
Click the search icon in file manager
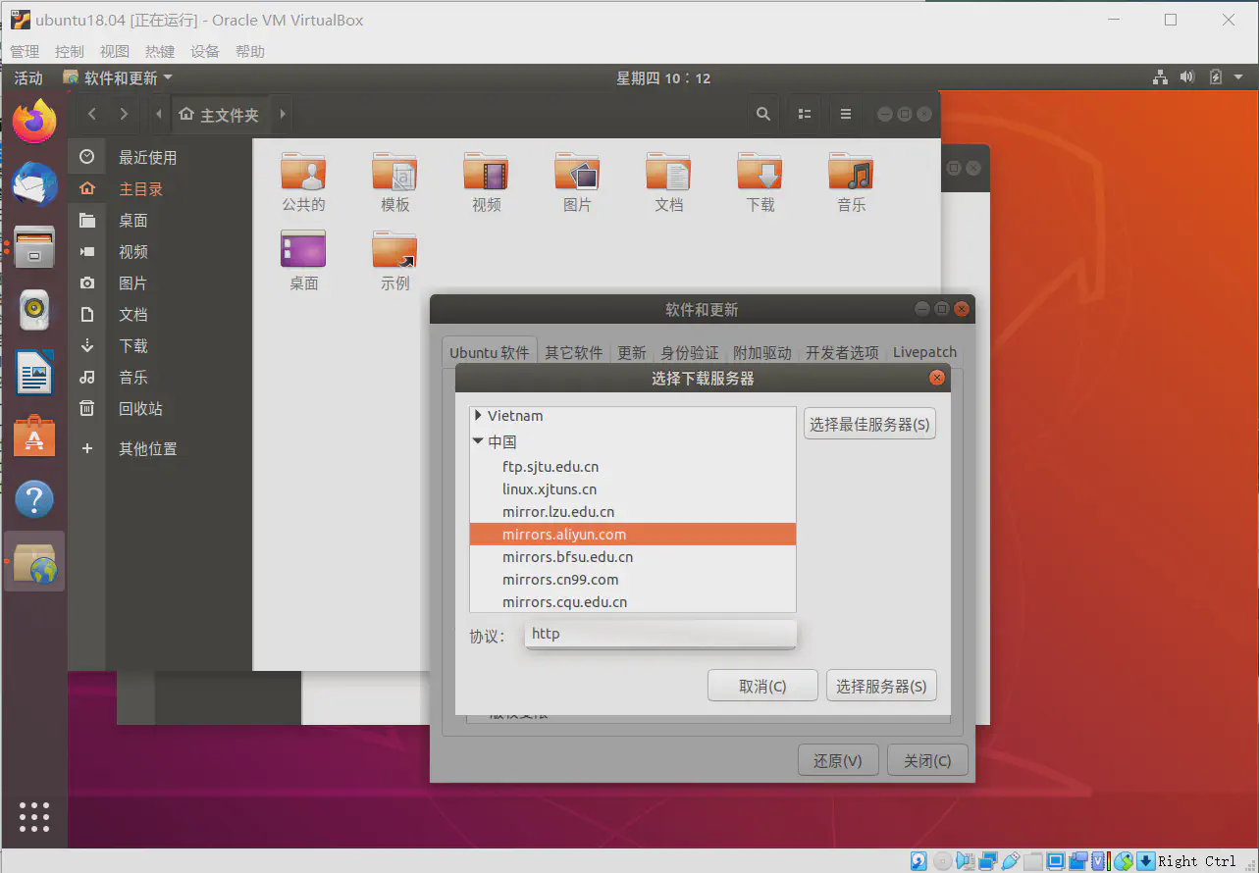point(762,115)
